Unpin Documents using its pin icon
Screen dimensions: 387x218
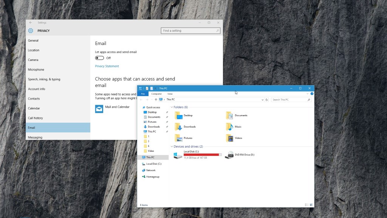(167, 117)
